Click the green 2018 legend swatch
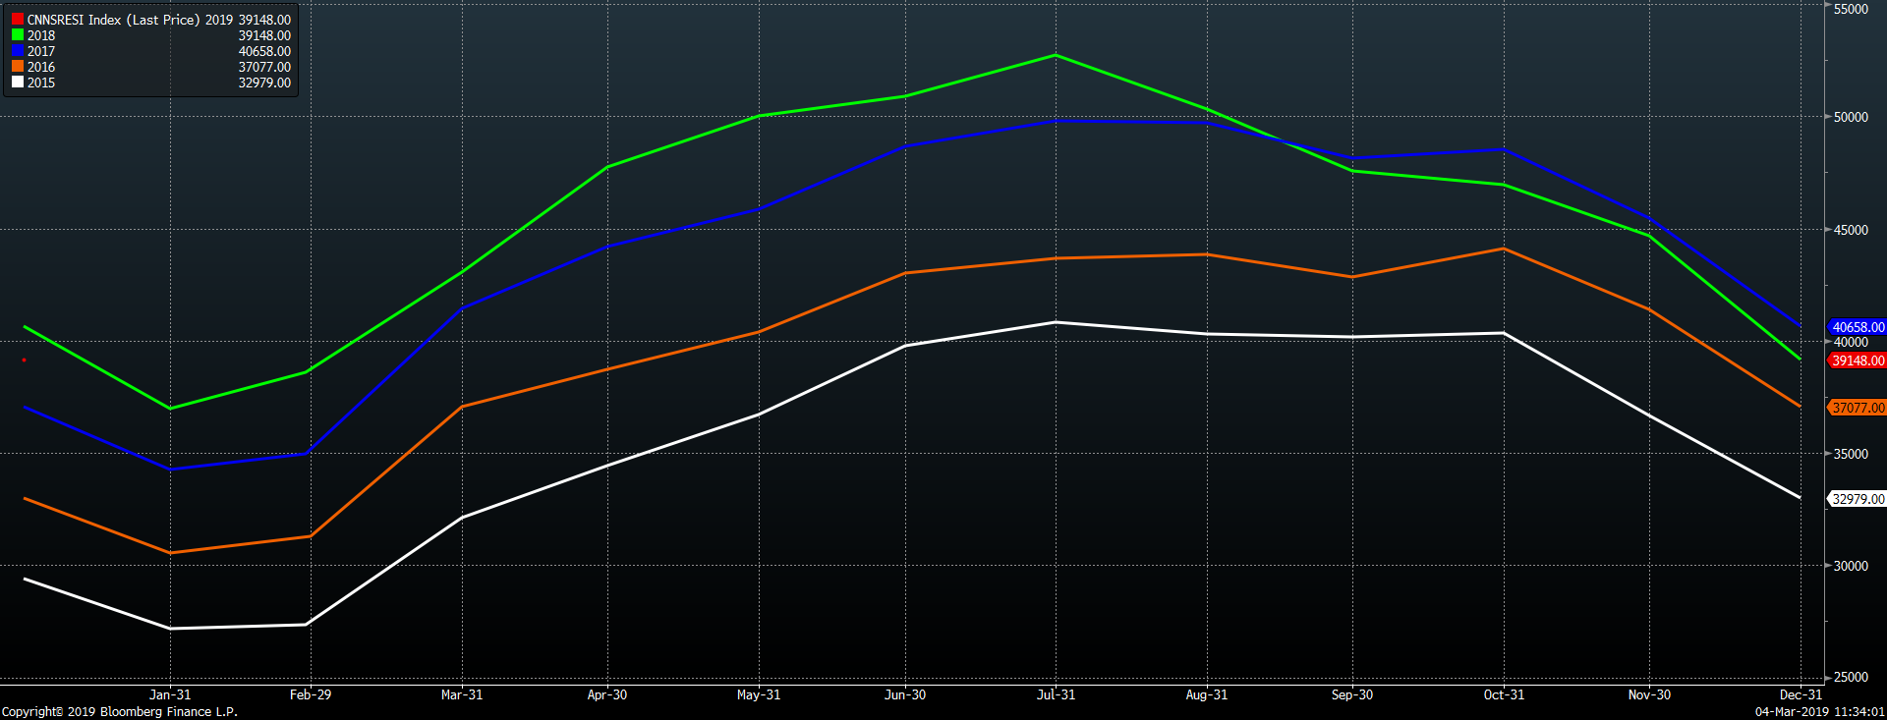 click(18, 35)
